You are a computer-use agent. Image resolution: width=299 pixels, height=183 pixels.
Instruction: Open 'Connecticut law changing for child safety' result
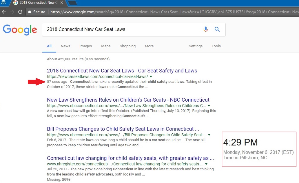coord(130,158)
